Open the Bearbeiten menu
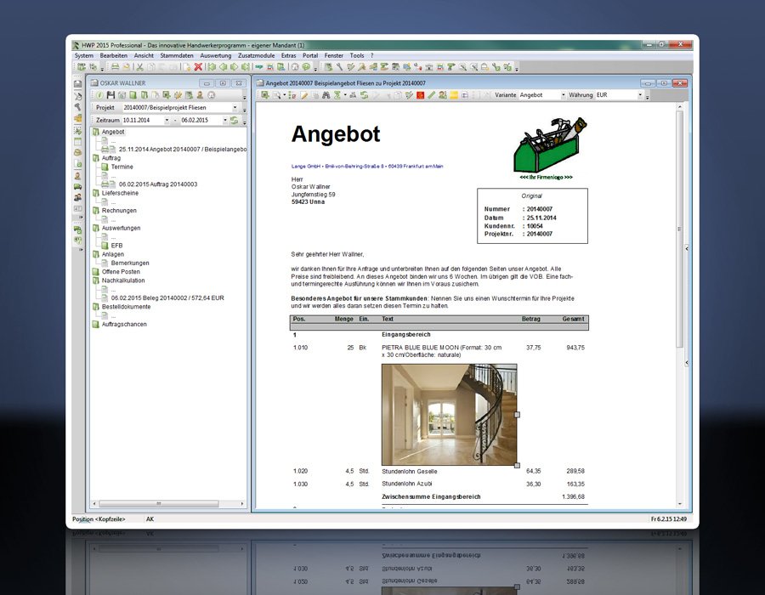 tap(114, 55)
